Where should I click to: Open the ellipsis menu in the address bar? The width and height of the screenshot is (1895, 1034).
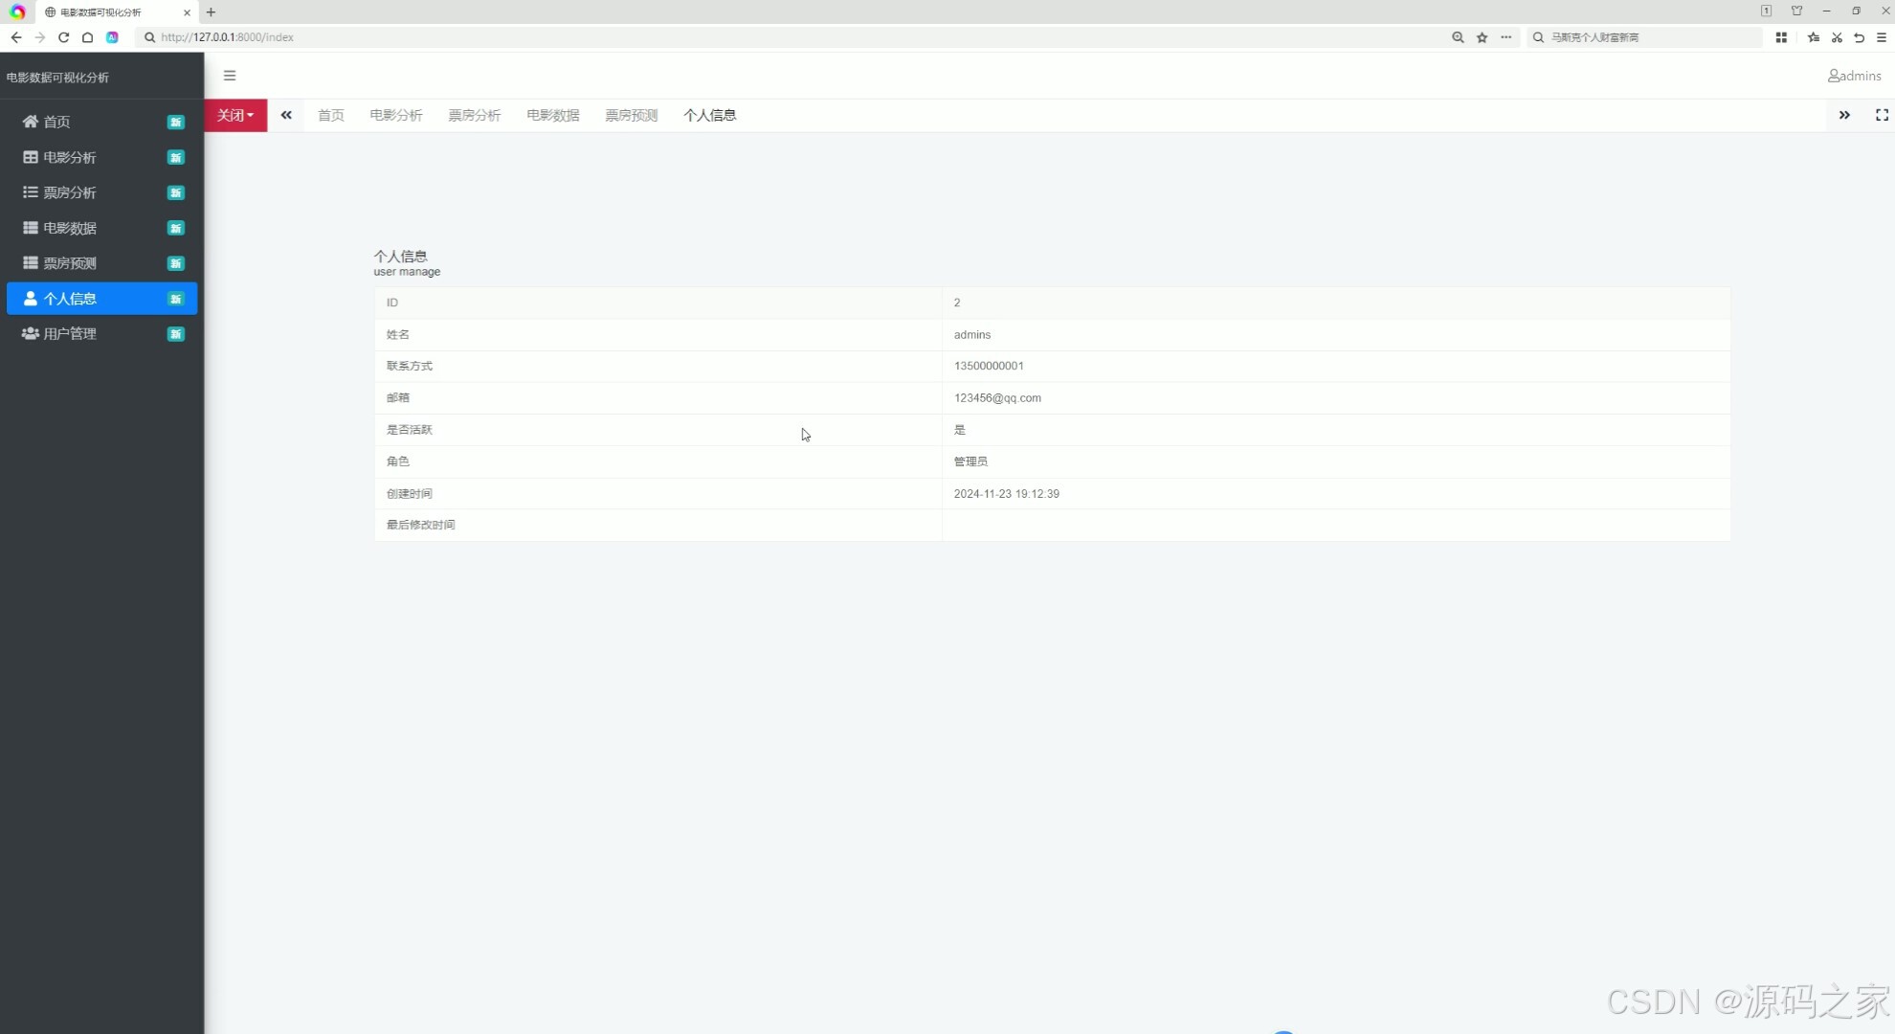point(1505,37)
